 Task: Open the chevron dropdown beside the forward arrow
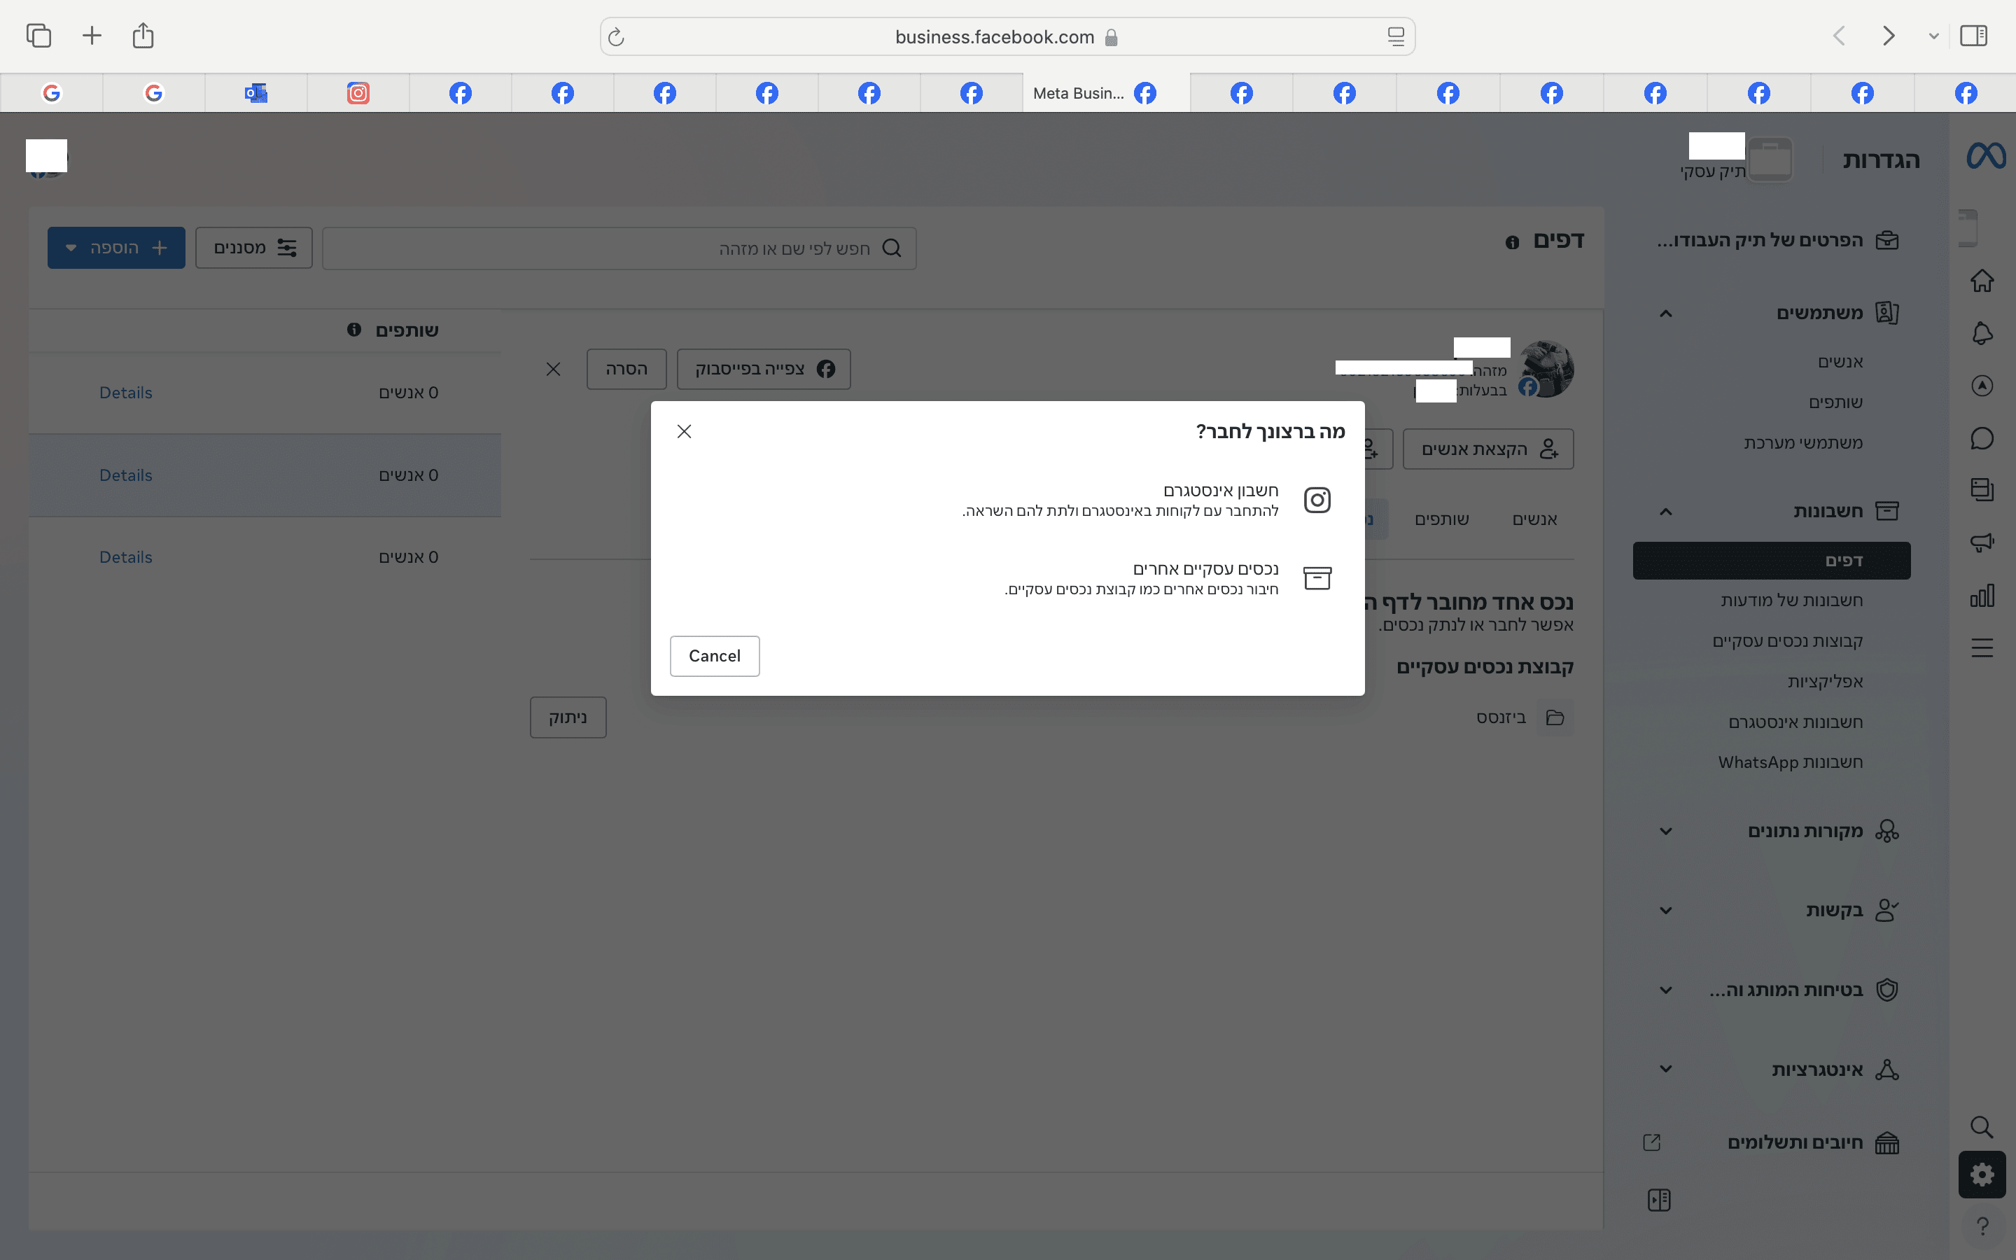tap(1933, 36)
